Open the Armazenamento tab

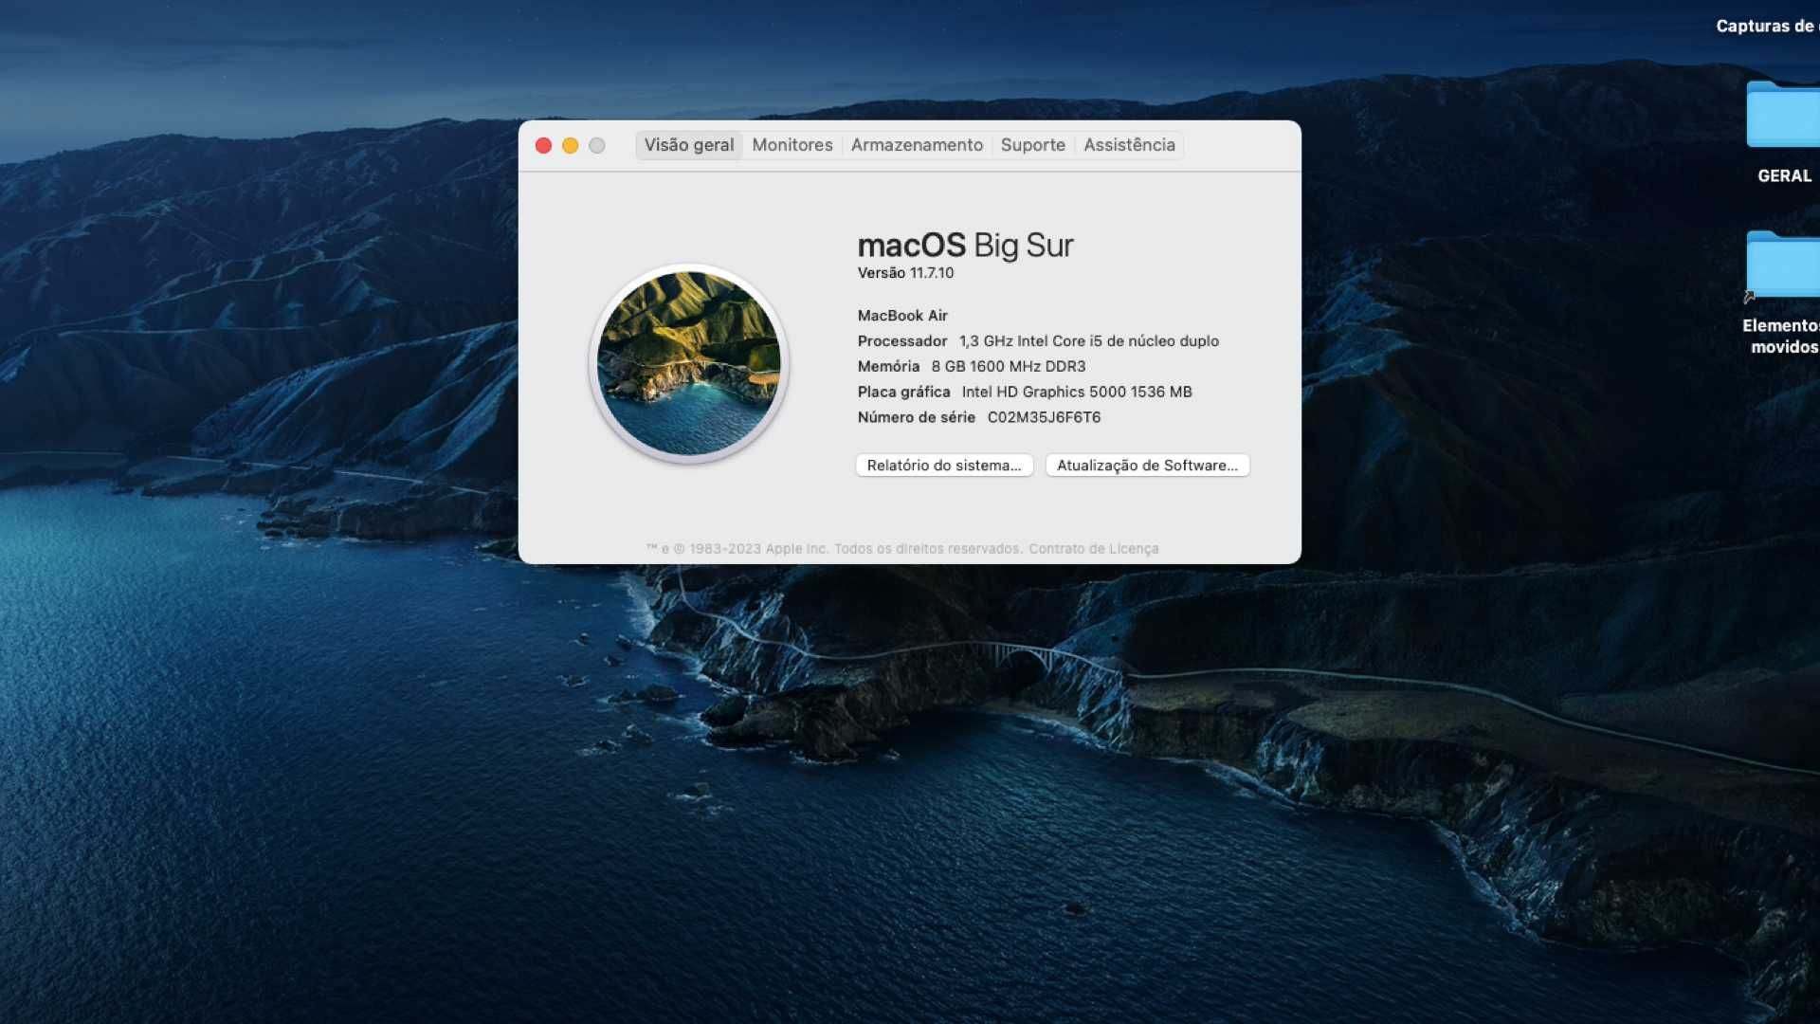click(917, 145)
